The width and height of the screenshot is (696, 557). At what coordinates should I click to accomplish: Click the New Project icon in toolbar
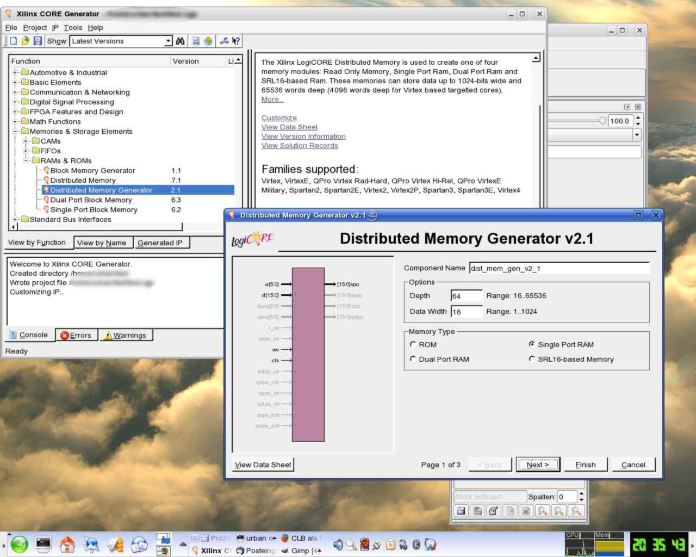[14, 41]
